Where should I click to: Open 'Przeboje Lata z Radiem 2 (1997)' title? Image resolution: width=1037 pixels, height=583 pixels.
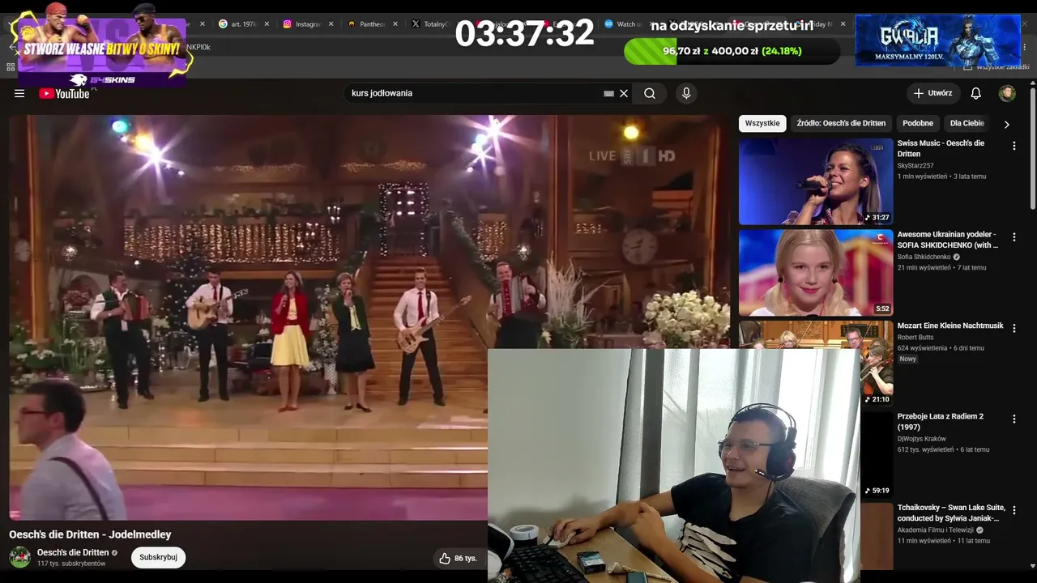(x=941, y=422)
